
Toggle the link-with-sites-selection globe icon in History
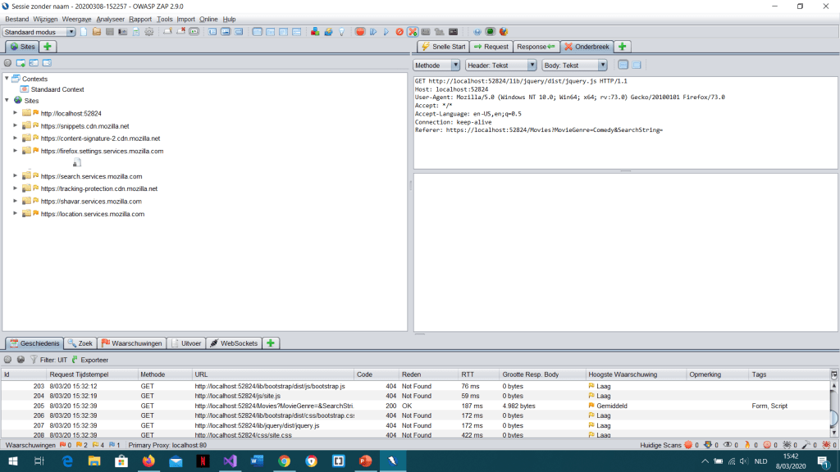click(21, 360)
